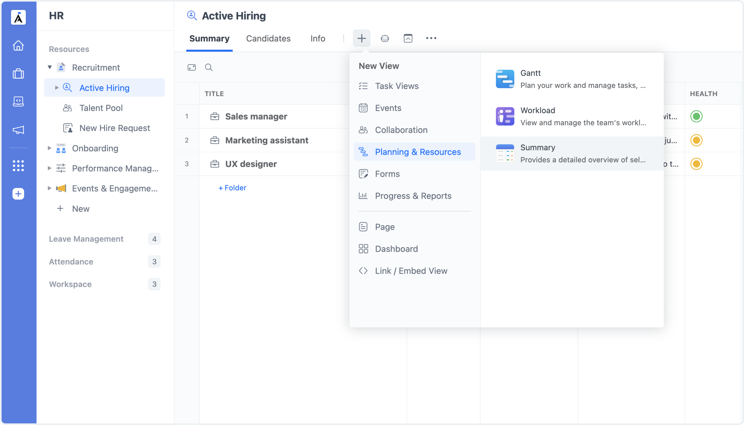This screenshot has width=744, height=425.
Task: Click the app logo in the sidebar
Action: click(18, 17)
